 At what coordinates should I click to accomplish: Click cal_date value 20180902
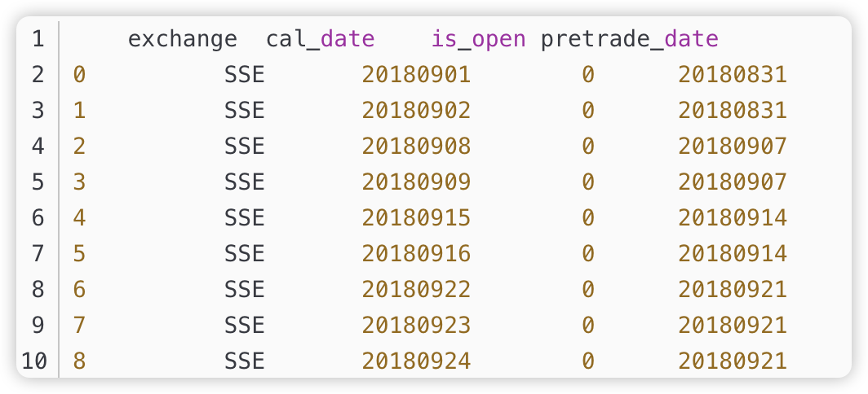[x=416, y=111]
